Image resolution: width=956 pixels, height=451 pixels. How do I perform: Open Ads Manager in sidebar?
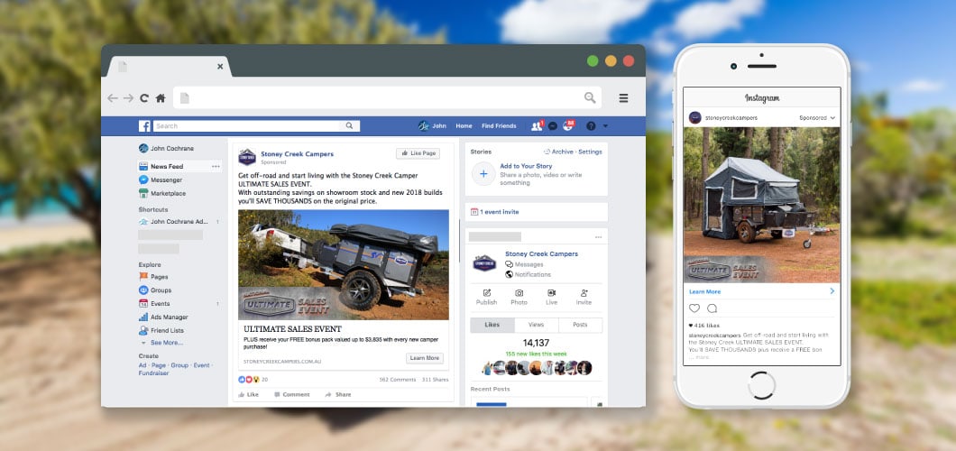(x=163, y=317)
